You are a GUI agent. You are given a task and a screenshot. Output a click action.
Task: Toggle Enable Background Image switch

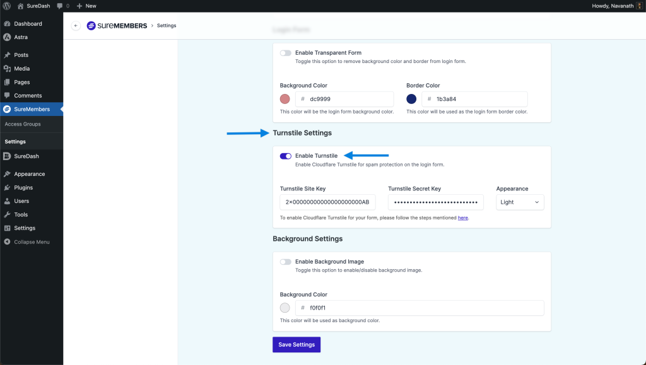(286, 262)
